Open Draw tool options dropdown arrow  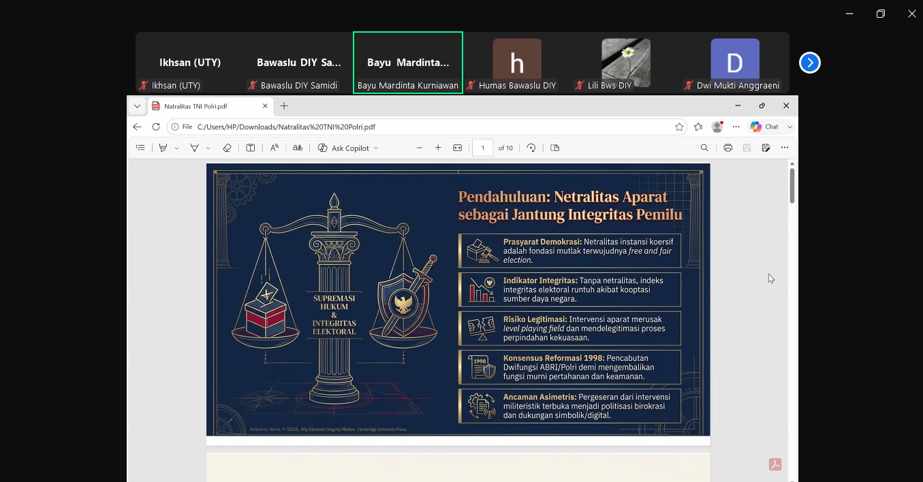[x=208, y=148]
